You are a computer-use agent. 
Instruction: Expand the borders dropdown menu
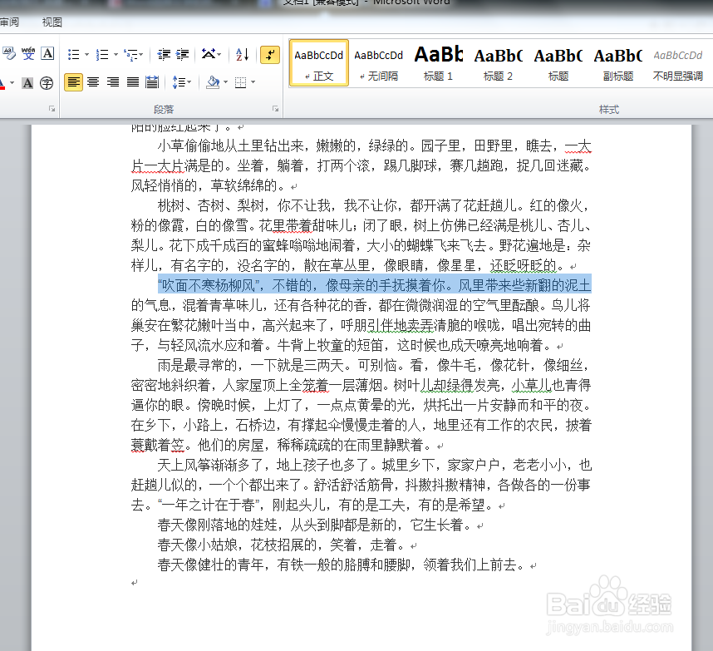[x=253, y=81]
